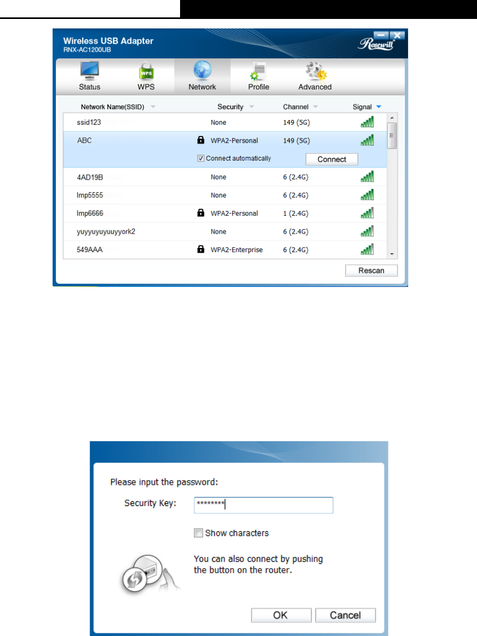477x636 pixels.
Task: Click signal bars for yuyyuyuyuuyyork2
Action: pyautogui.click(x=367, y=231)
